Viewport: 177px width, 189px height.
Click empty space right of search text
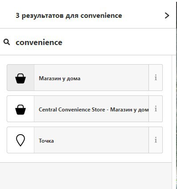119,42
